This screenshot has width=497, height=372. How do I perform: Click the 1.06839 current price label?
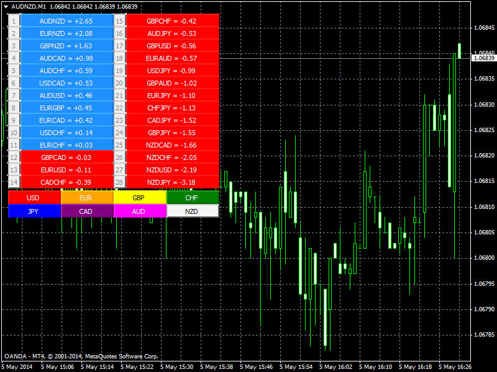[484, 58]
